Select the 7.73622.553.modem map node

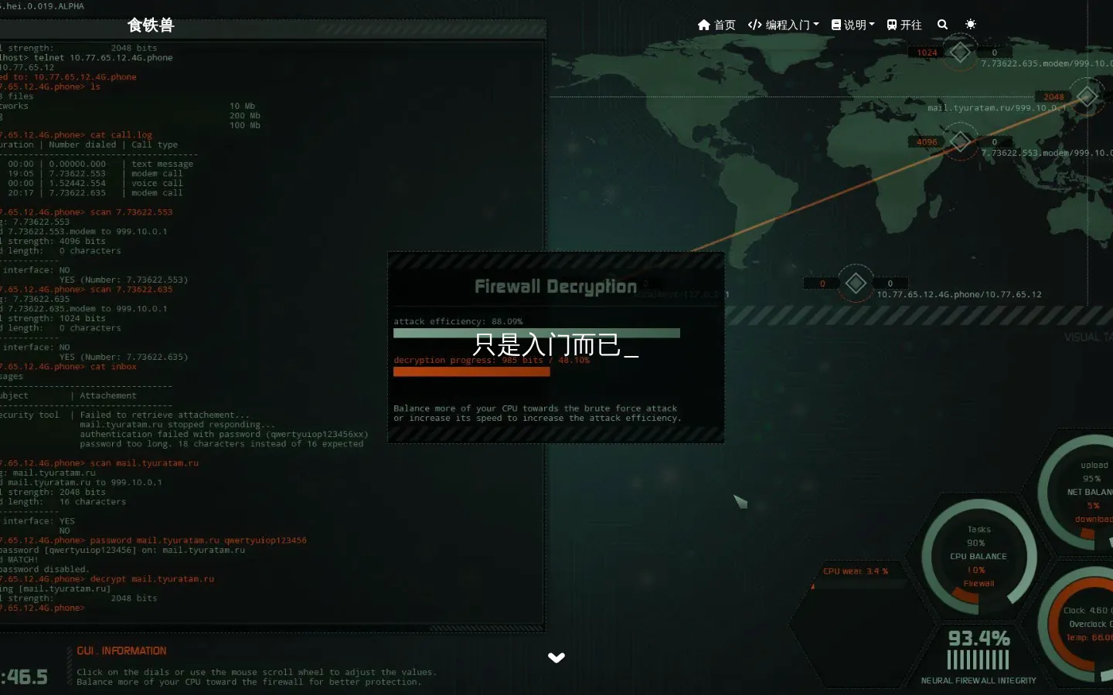click(961, 142)
